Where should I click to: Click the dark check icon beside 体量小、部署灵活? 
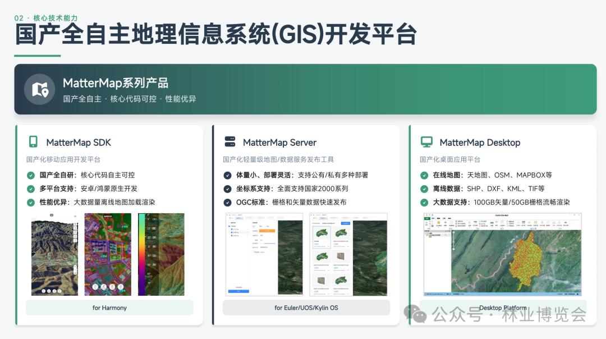click(228, 176)
